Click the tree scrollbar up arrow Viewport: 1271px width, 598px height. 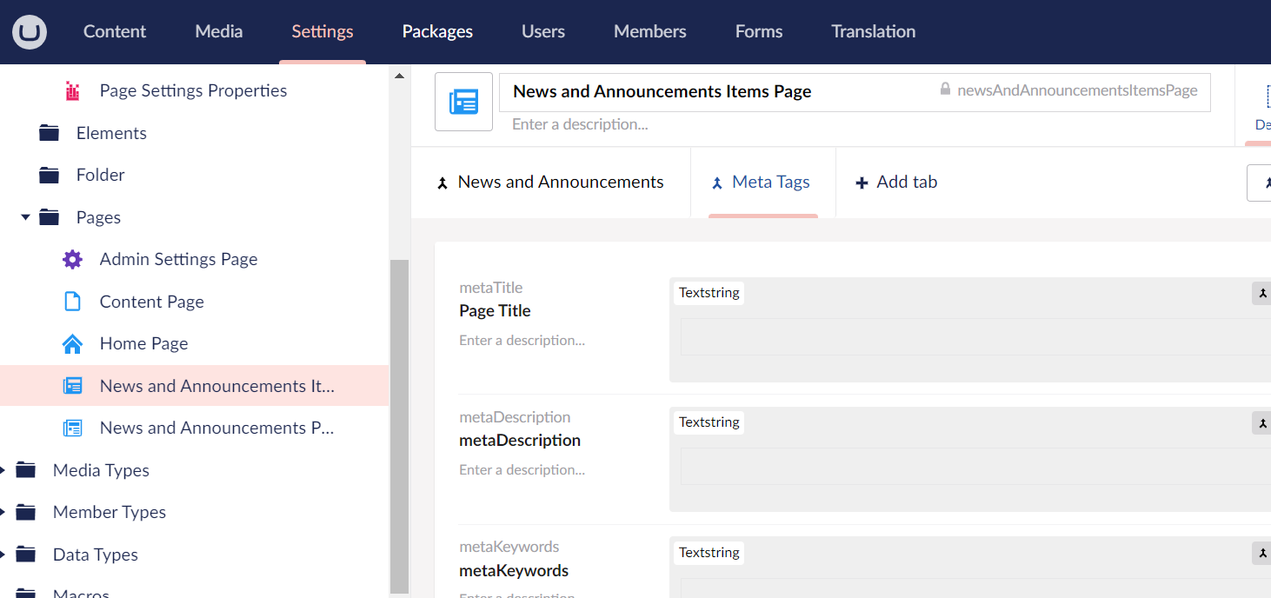tap(399, 76)
